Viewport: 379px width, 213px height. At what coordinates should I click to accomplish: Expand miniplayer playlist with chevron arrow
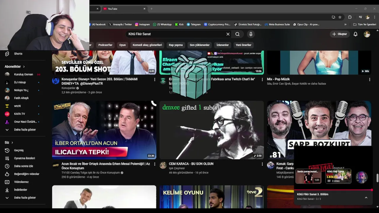click(x=366, y=198)
